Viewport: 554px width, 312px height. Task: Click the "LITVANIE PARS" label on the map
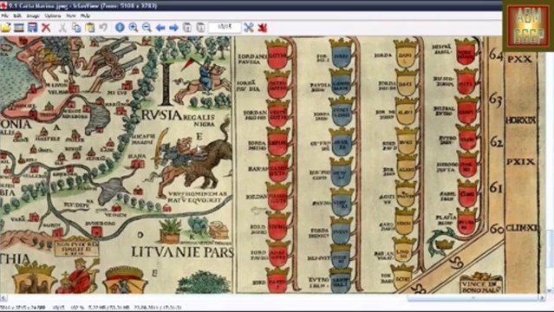point(183,252)
